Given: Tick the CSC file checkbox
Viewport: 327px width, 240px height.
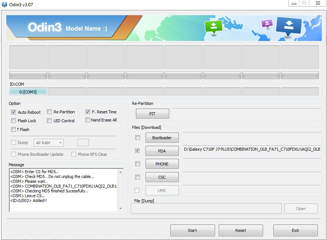Looking at the screenshot, I should [137, 177].
